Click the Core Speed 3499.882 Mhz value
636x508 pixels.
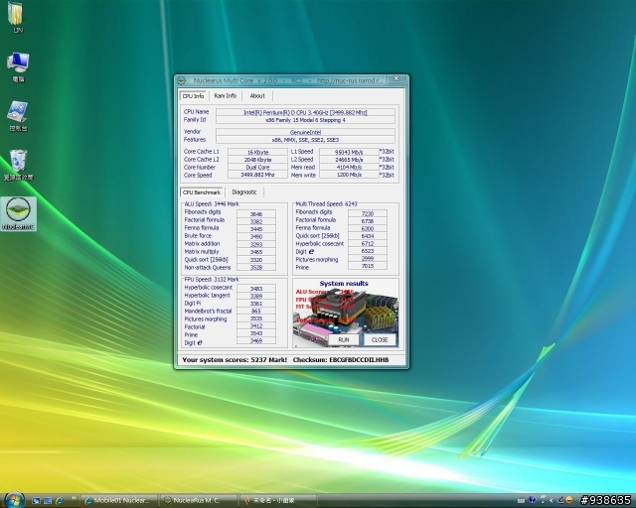(258, 175)
